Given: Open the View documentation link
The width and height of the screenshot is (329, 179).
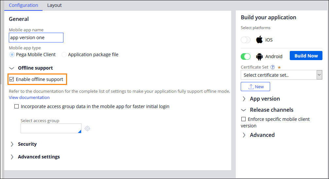Looking at the screenshot, I should coord(29,97).
